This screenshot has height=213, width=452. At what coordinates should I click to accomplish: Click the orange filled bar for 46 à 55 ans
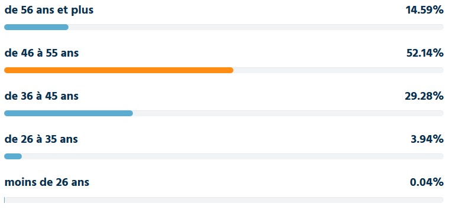119,70
